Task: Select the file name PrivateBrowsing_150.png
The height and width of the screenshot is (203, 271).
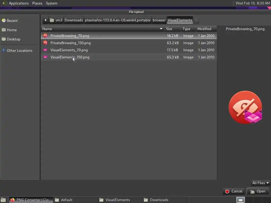Action: pos(70,43)
